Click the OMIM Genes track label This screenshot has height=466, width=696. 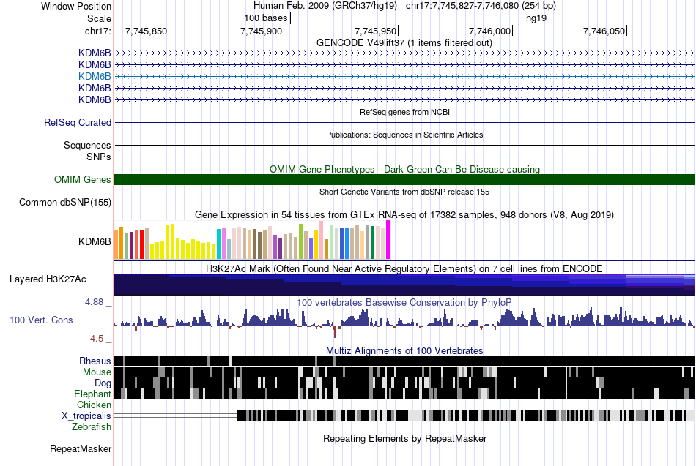(x=83, y=179)
